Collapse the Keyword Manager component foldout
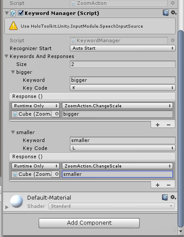This screenshot has height=237, width=184. coord(7,13)
